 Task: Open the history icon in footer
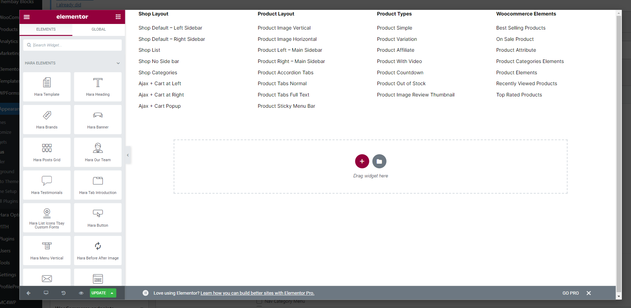pos(63,293)
